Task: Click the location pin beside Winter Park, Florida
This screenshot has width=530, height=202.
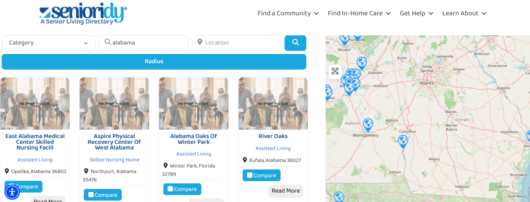Action: pyautogui.click(x=165, y=165)
